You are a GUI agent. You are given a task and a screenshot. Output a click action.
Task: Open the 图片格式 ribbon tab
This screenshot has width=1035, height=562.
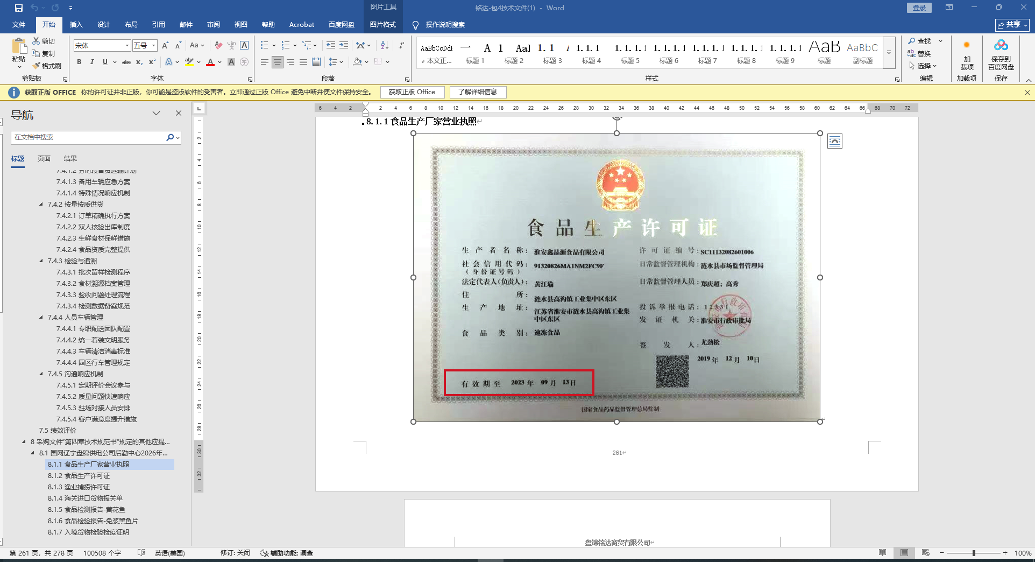tap(383, 25)
